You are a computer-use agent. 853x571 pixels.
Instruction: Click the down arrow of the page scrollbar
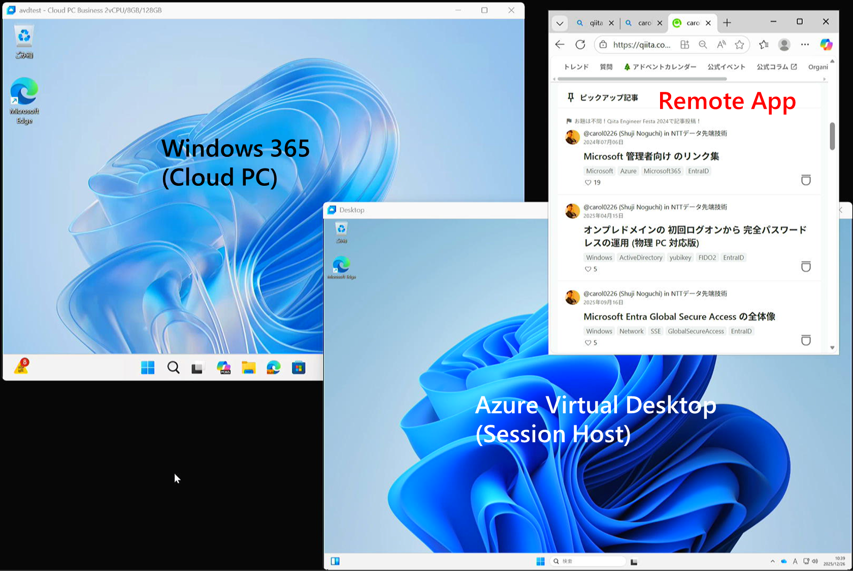tap(832, 348)
